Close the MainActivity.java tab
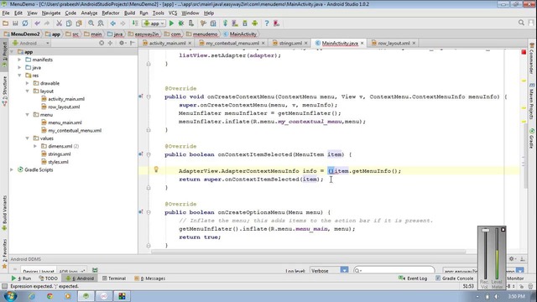The image size is (537, 302). (362, 43)
